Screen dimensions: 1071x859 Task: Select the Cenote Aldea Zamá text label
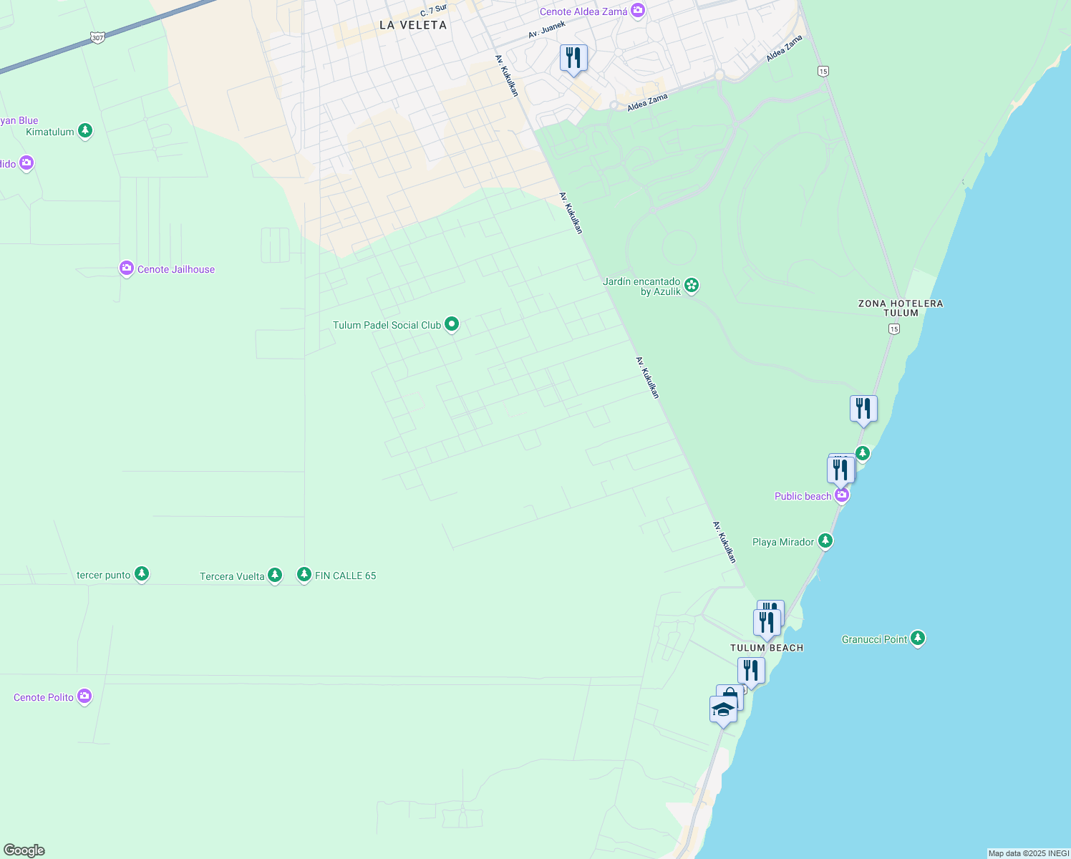[583, 11]
